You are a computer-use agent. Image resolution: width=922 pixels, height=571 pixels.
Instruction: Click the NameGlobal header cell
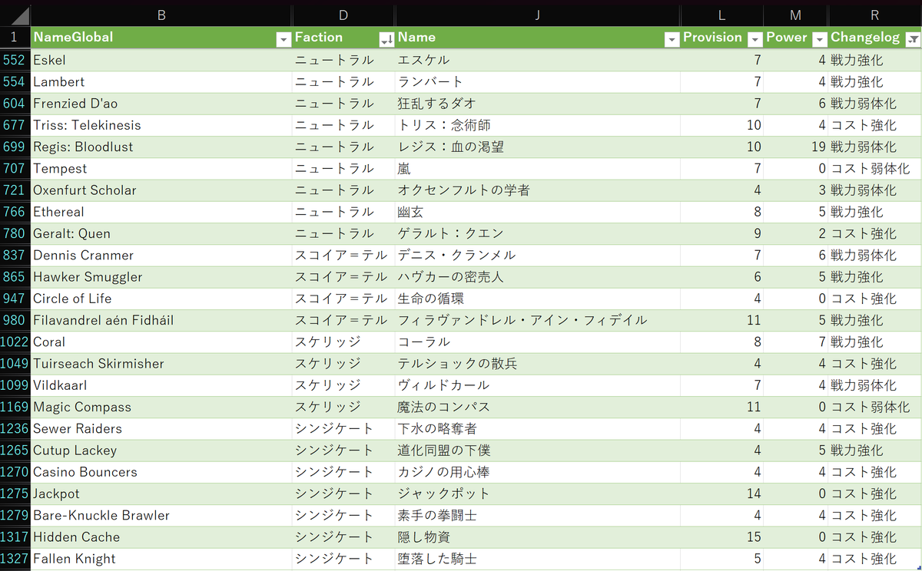click(x=161, y=38)
